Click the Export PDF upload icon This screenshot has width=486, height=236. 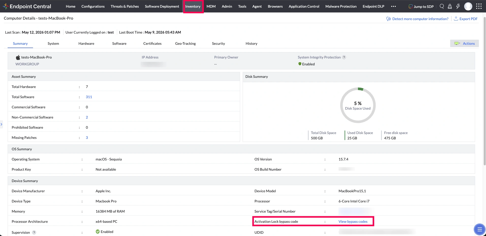(x=456, y=19)
